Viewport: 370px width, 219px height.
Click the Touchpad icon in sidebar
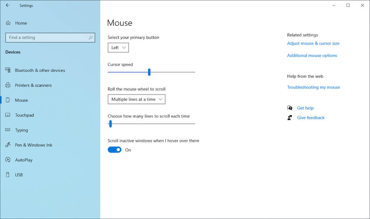pyautogui.click(x=8, y=115)
